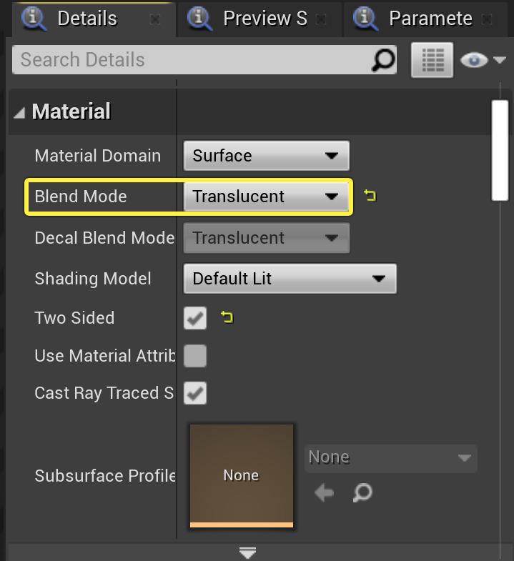
Task: Open the Blend Mode dropdown
Action: [x=266, y=197]
